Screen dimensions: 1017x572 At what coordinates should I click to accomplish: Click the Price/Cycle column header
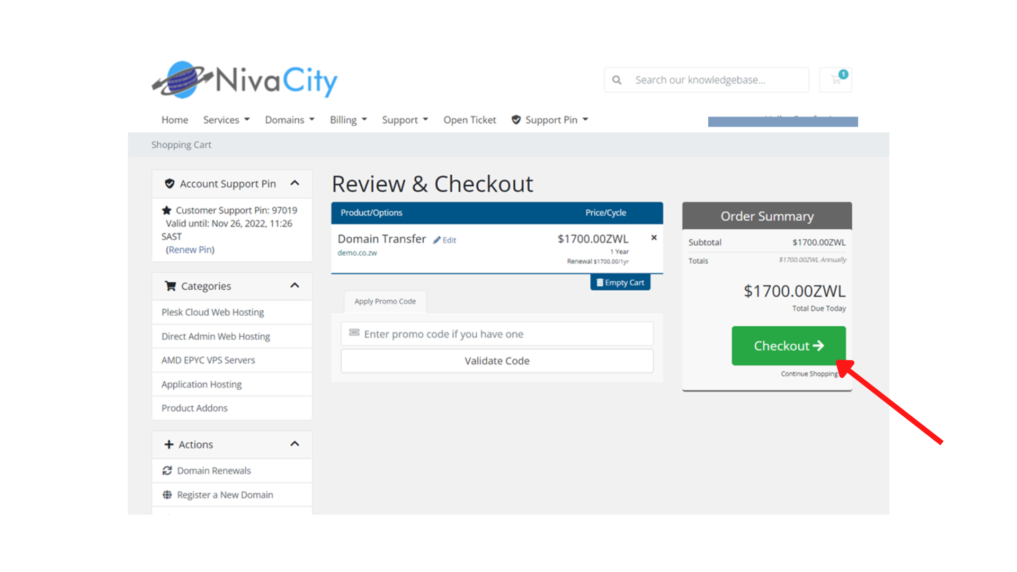[x=605, y=212]
